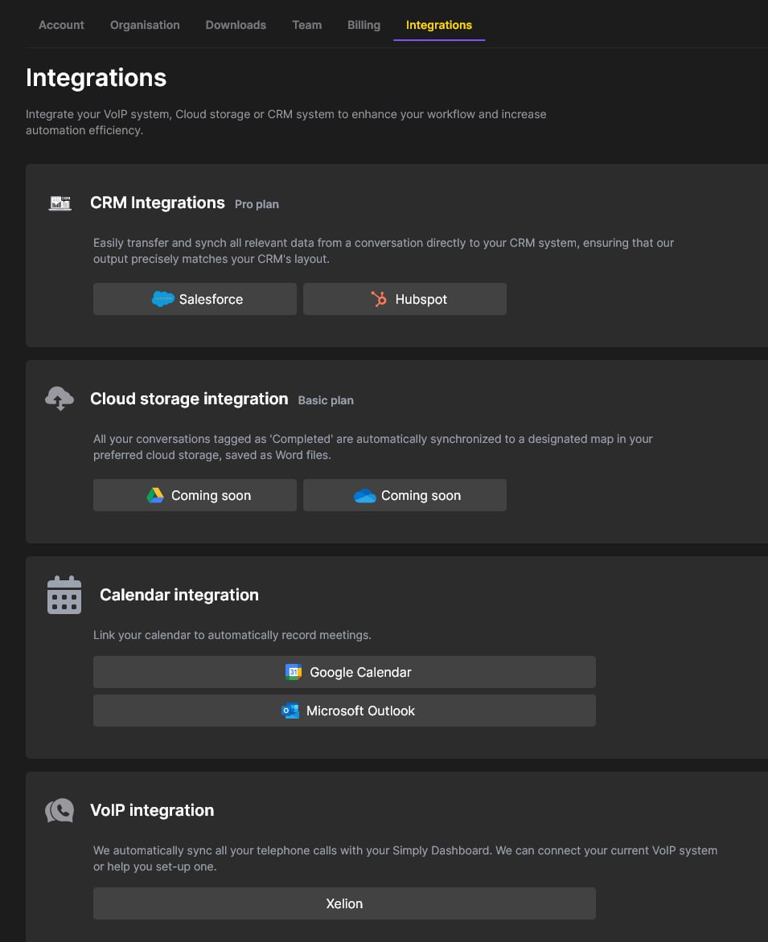
Task: Click the Microsoft Outlook icon
Action: [291, 711]
